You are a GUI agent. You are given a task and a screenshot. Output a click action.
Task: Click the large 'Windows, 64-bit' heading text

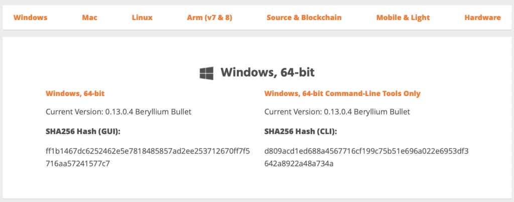pos(268,72)
